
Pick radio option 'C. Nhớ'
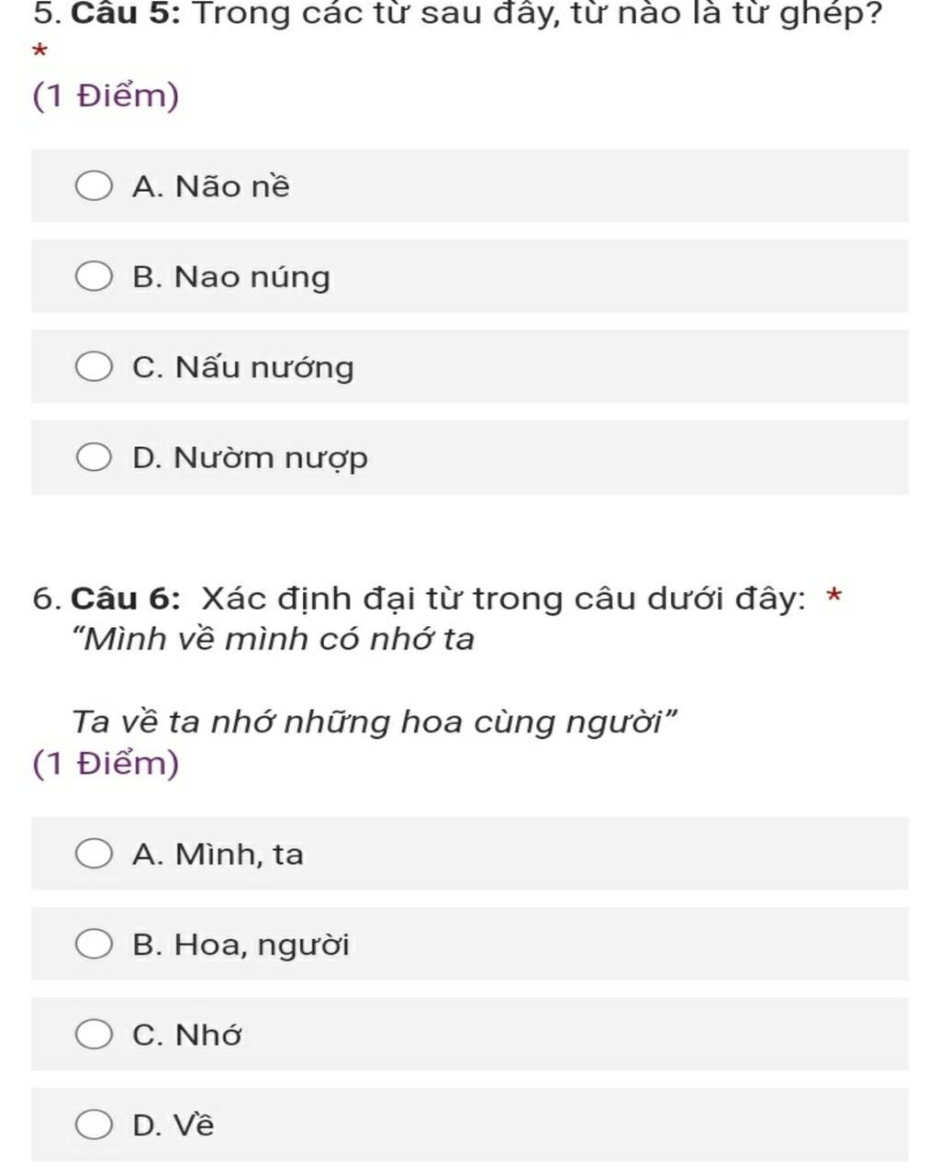(x=94, y=1035)
